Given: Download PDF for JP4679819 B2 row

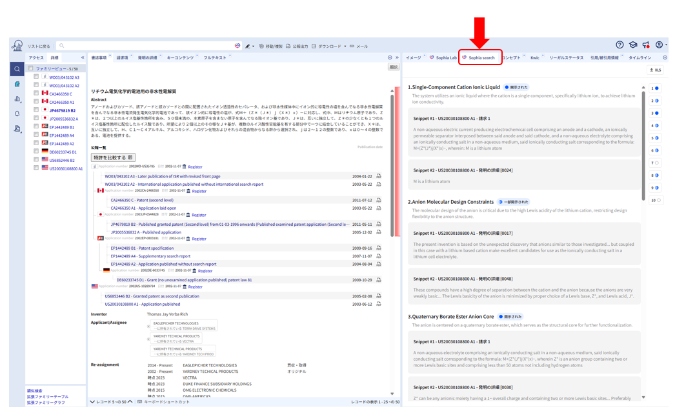Looking at the screenshot, I should click(379, 225).
